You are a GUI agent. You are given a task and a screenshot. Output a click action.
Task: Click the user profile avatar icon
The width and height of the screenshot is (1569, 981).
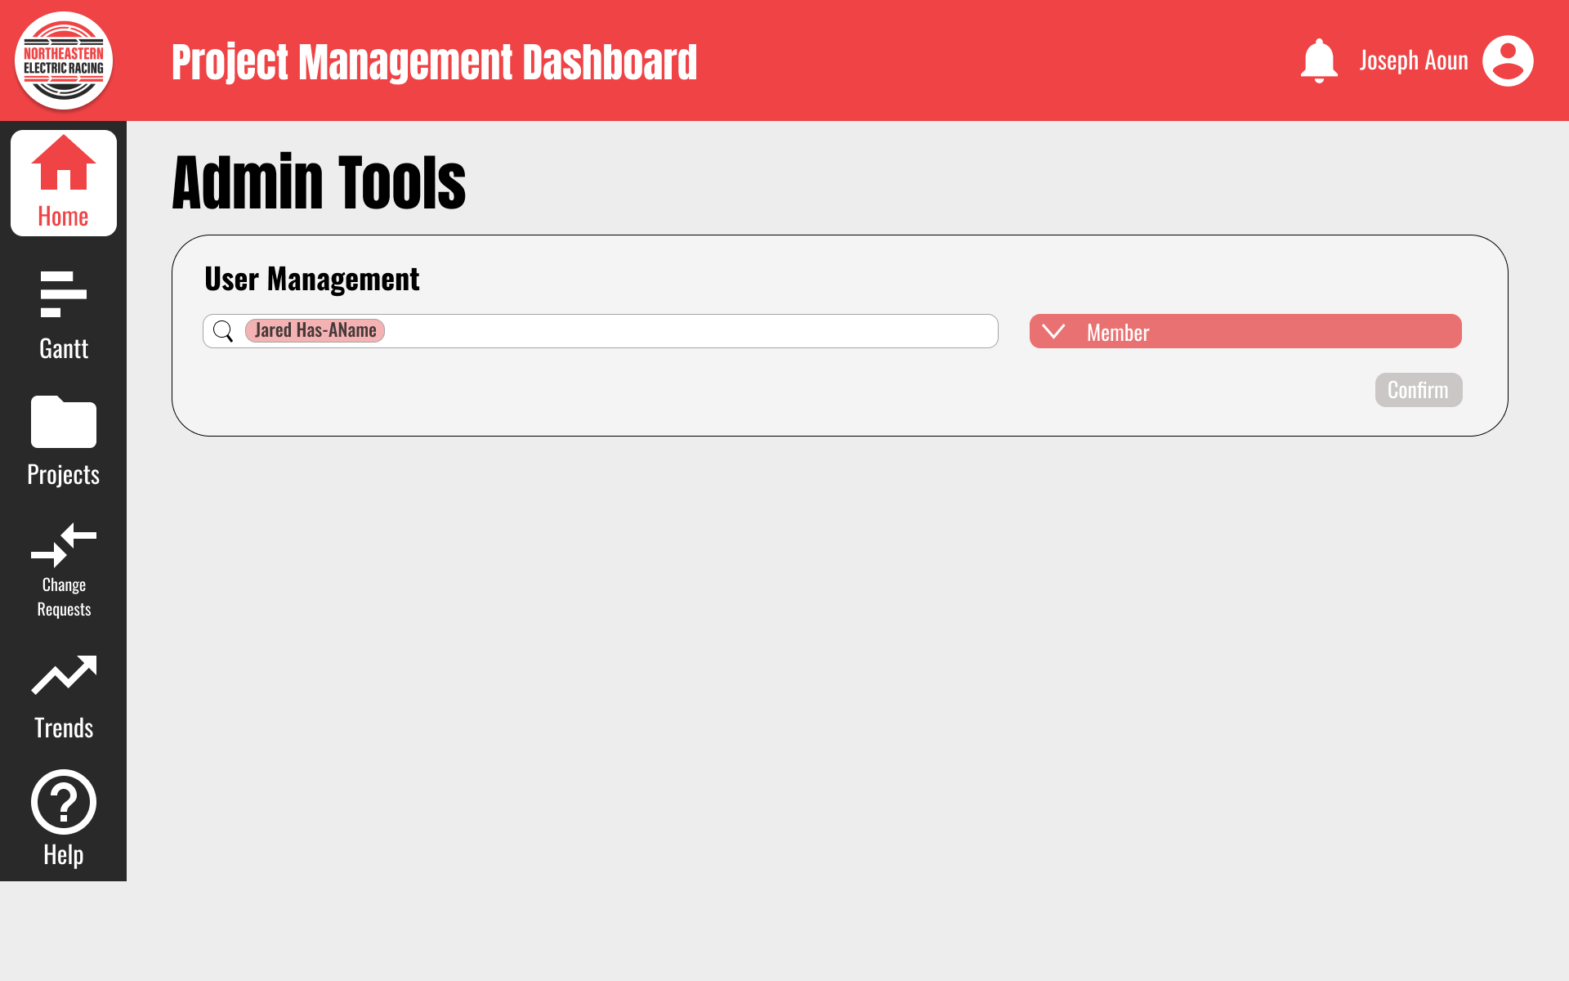click(x=1508, y=60)
